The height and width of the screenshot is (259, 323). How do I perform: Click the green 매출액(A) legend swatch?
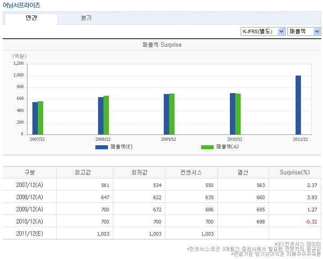tap(207, 147)
